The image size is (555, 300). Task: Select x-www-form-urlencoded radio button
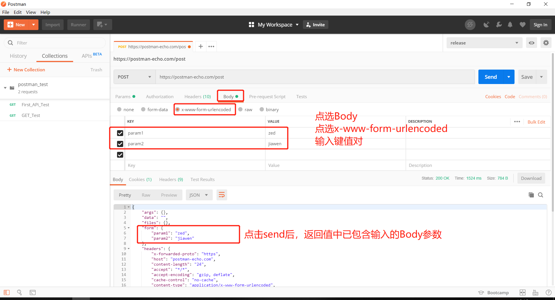tap(177, 109)
